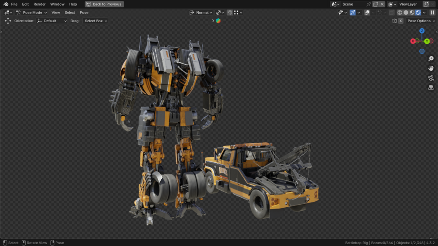
Task: Click the pose X-mirror butterfly icon
Action: [394, 21]
